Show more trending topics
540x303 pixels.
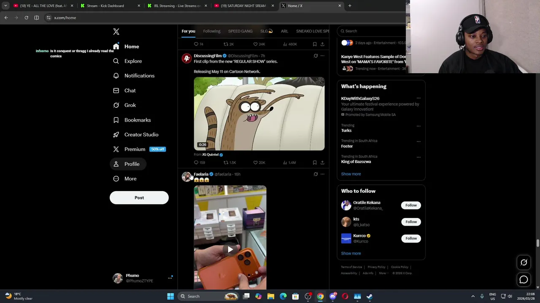click(x=351, y=174)
